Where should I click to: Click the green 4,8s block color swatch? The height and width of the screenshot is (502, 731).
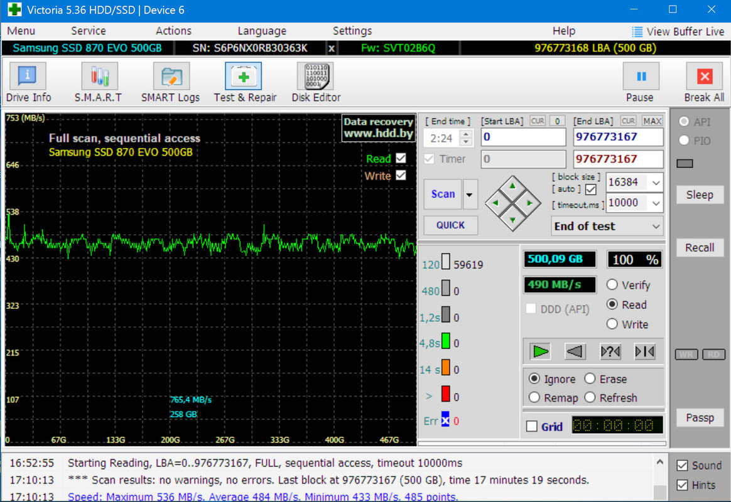(446, 341)
